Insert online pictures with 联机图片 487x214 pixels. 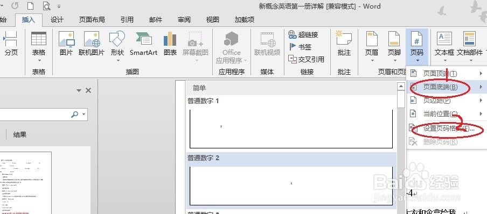click(x=92, y=44)
